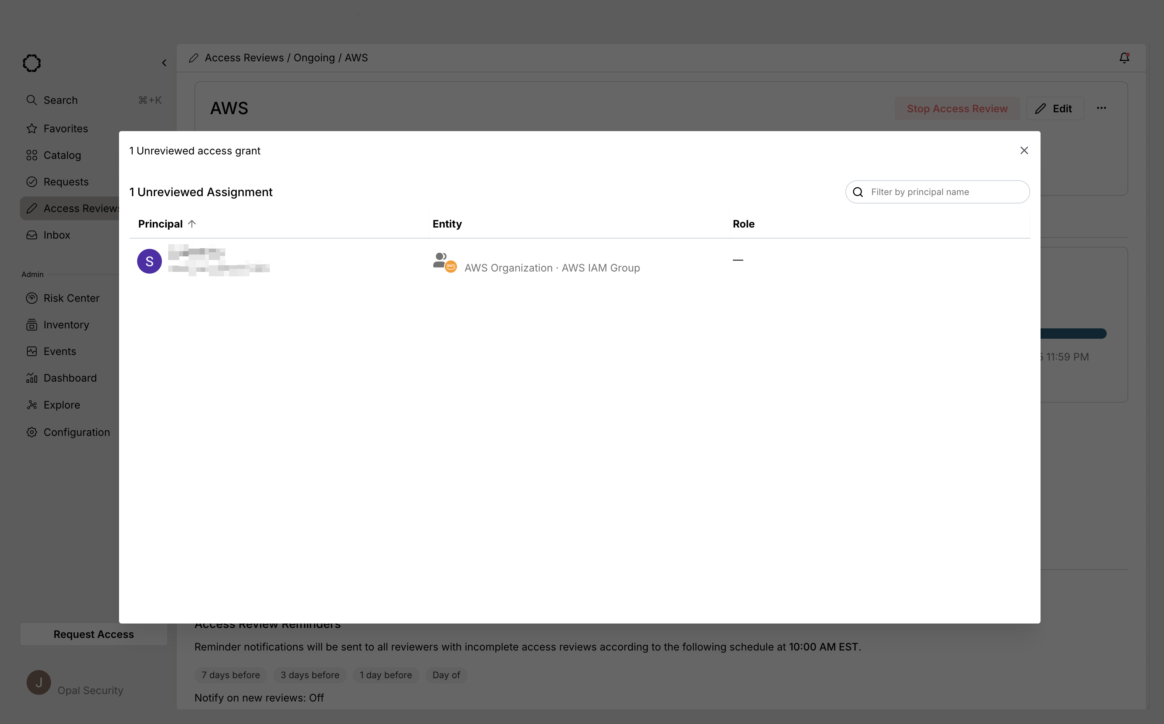Image resolution: width=1164 pixels, height=724 pixels.
Task: Open Search in the sidebar
Action: pyautogui.click(x=60, y=100)
